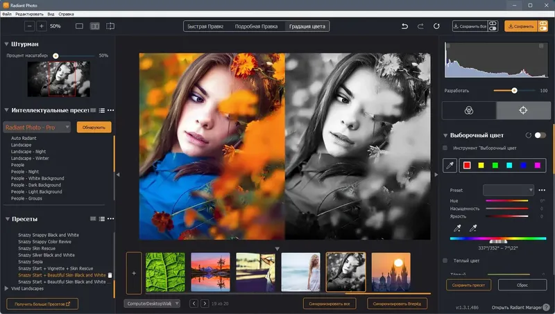Show Пресеты in list view
Screen dimensions: 555x314
pyautogui.click(x=102, y=219)
